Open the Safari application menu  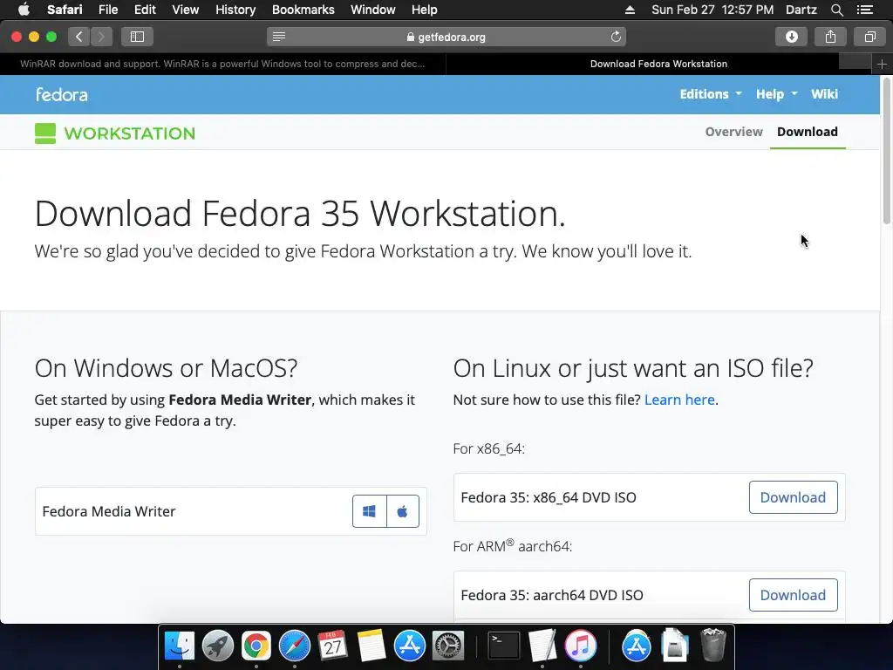click(65, 10)
